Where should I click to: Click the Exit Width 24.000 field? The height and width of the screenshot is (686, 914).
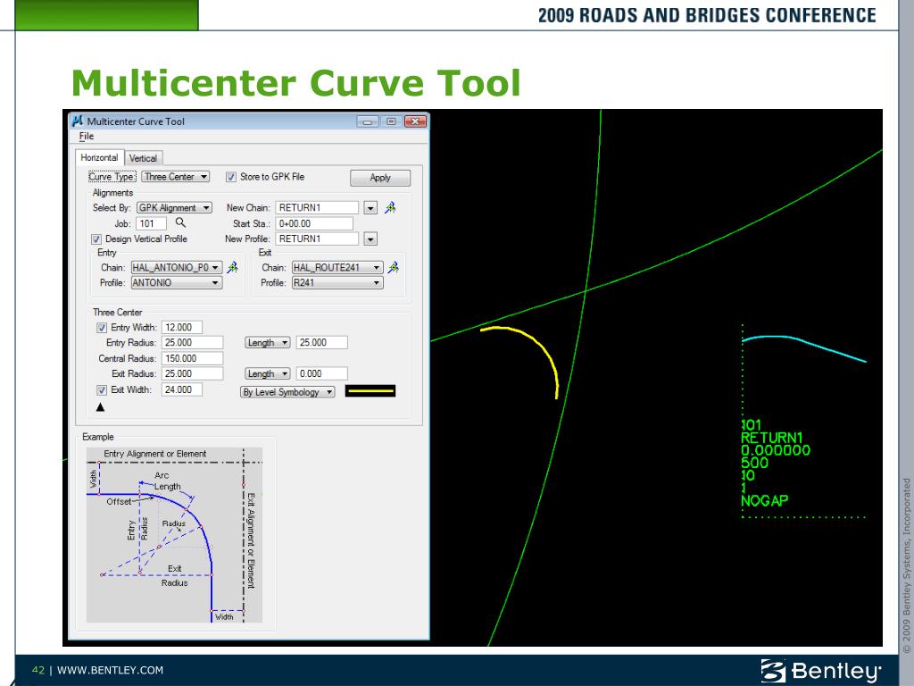[182, 389]
